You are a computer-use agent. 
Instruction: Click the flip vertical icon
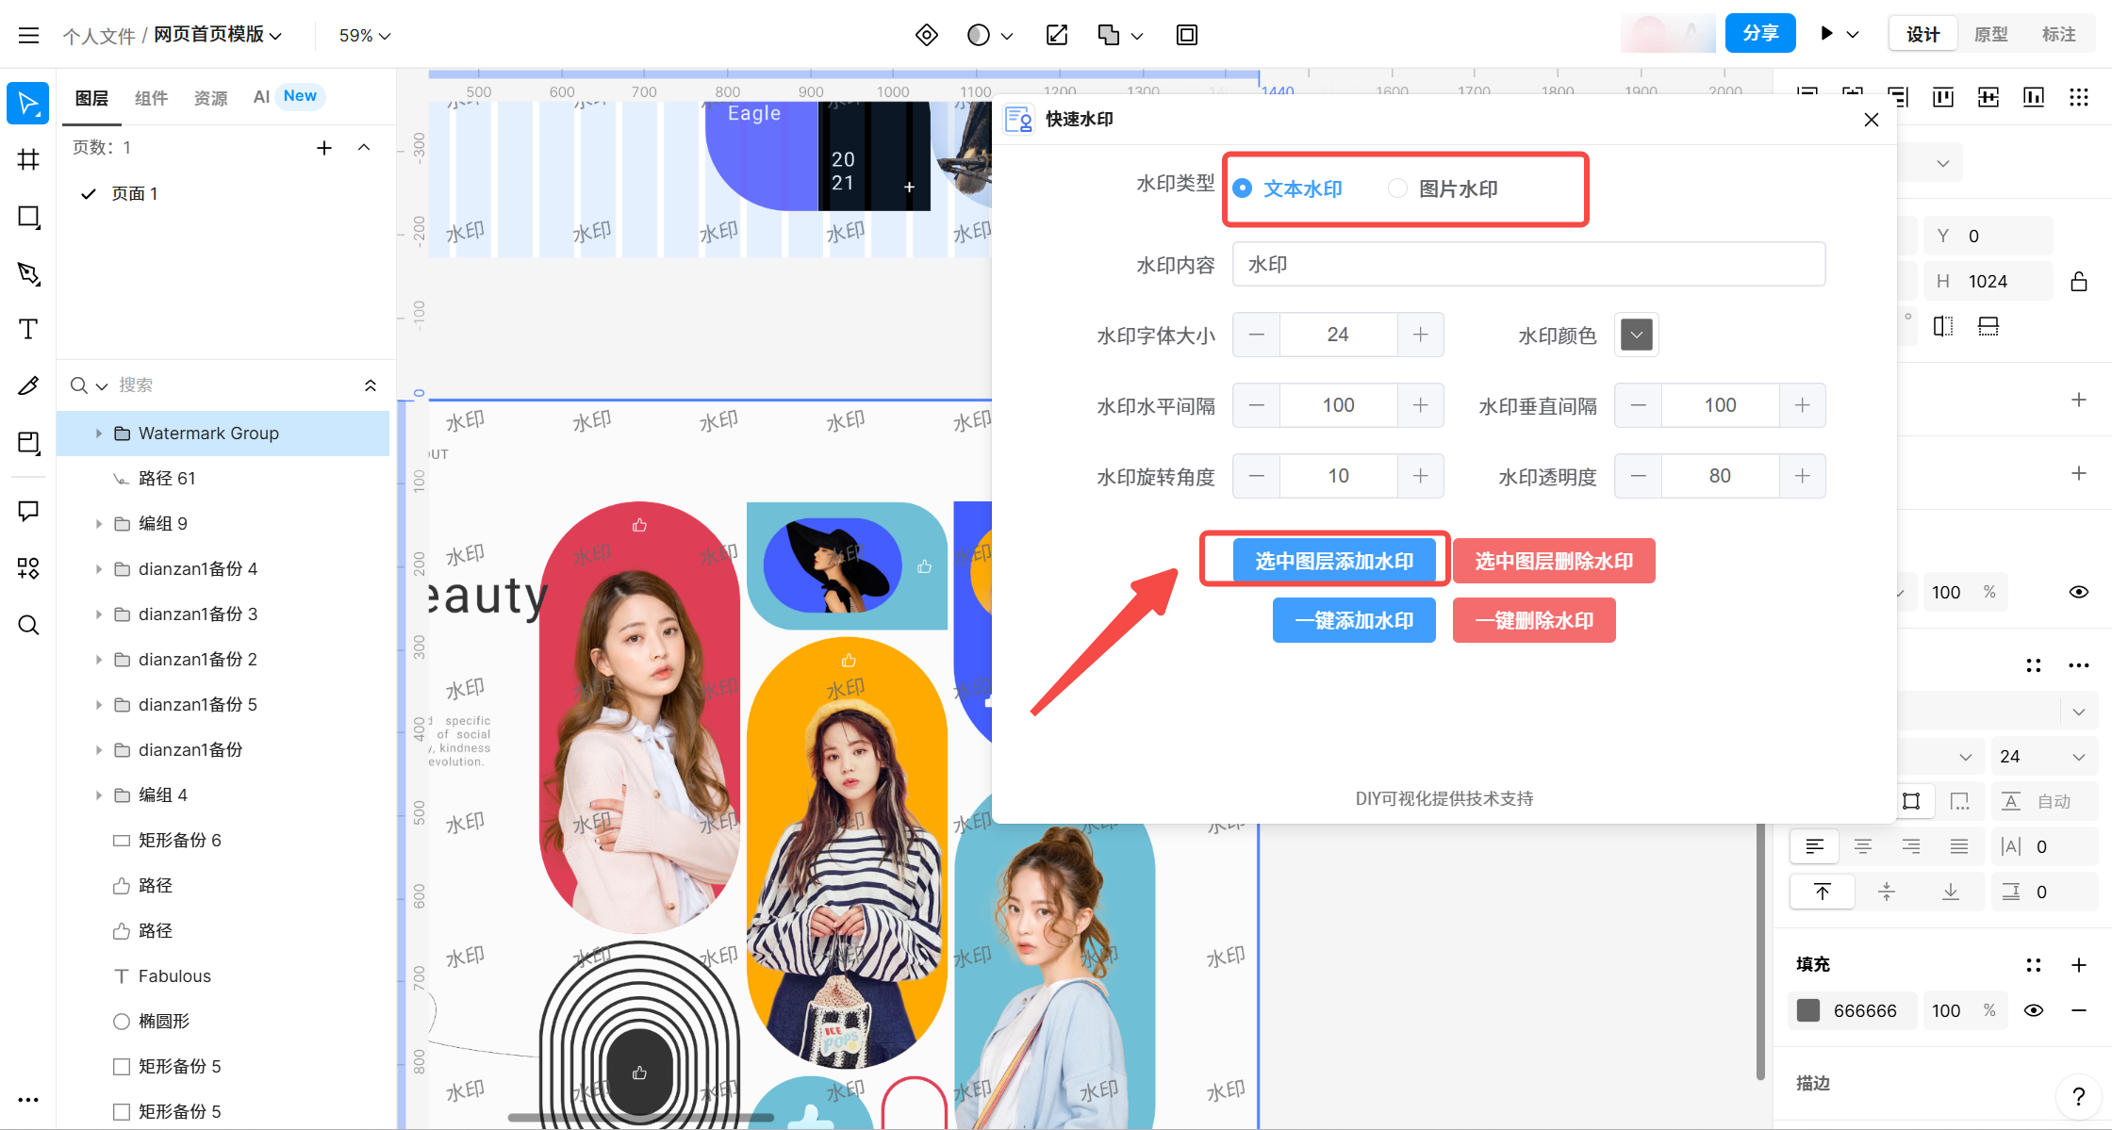[x=1988, y=326]
